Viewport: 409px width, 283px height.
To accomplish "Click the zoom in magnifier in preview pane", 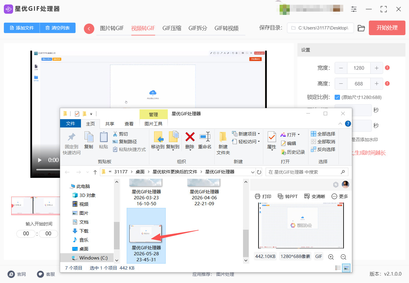I will [x=331, y=257].
